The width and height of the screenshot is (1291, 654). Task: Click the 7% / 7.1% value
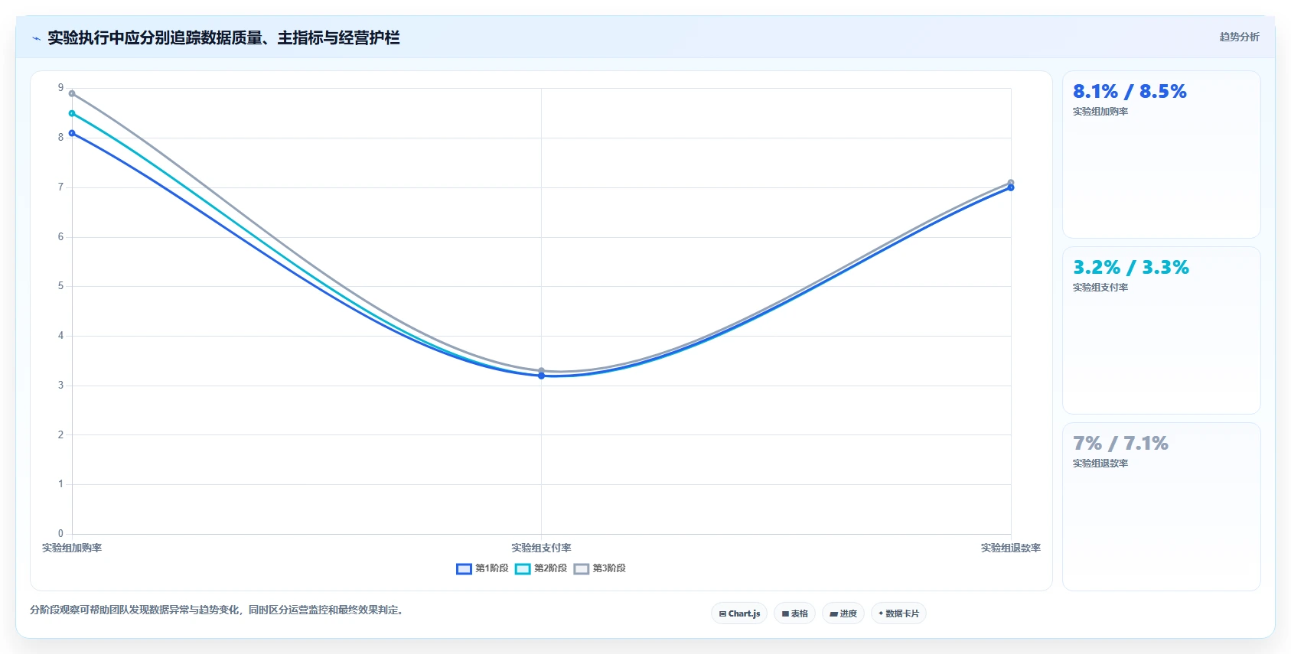point(1120,444)
